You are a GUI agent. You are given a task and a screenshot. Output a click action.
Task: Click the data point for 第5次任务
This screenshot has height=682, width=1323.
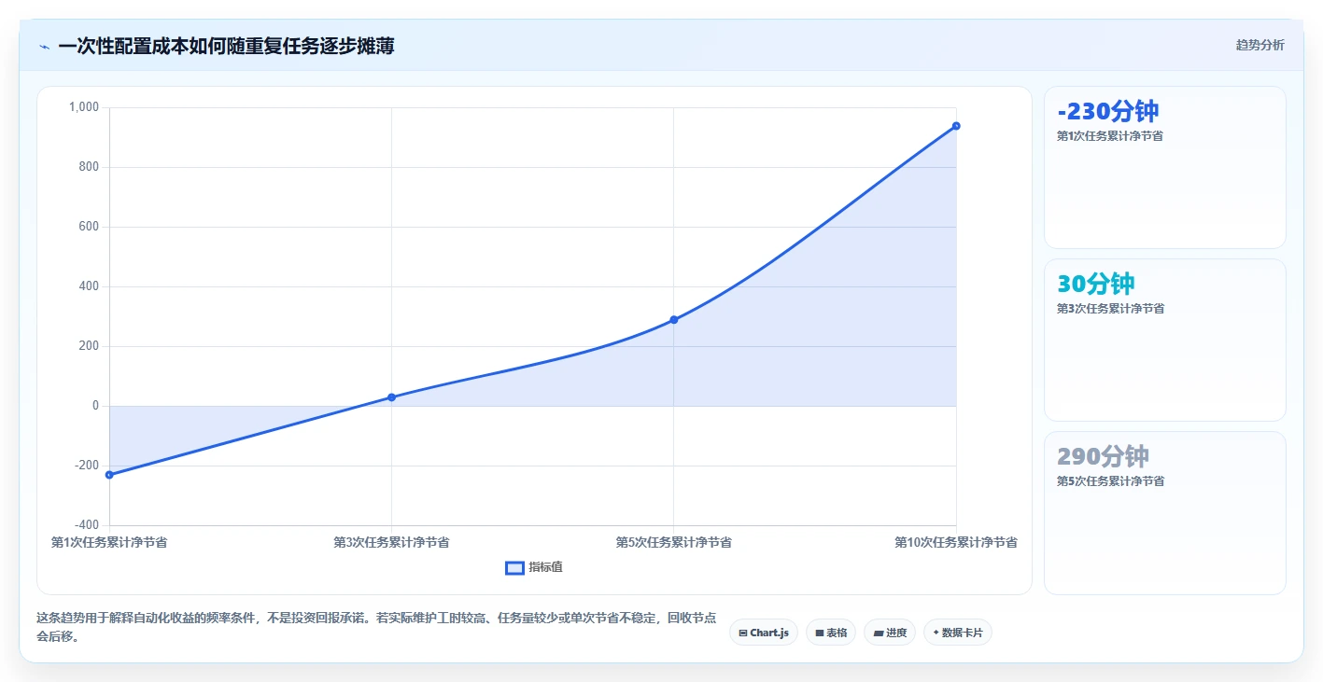tap(673, 320)
